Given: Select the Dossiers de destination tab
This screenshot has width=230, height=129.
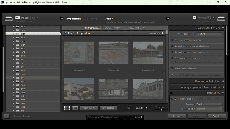Looking at the screenshot, I should 135,28.
